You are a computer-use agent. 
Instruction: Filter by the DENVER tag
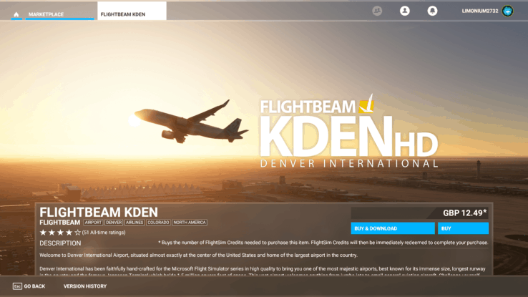[x=114, y=223]
